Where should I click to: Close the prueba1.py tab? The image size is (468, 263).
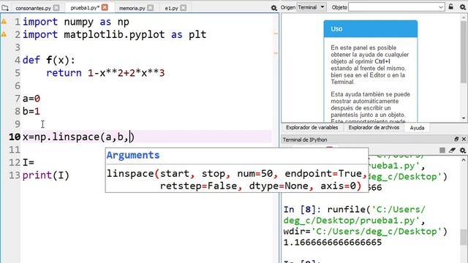click(105, 7)
